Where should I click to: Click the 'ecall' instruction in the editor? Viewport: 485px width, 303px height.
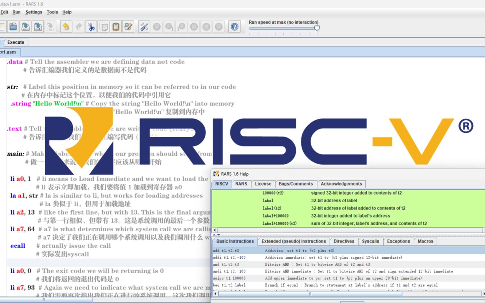18,246
